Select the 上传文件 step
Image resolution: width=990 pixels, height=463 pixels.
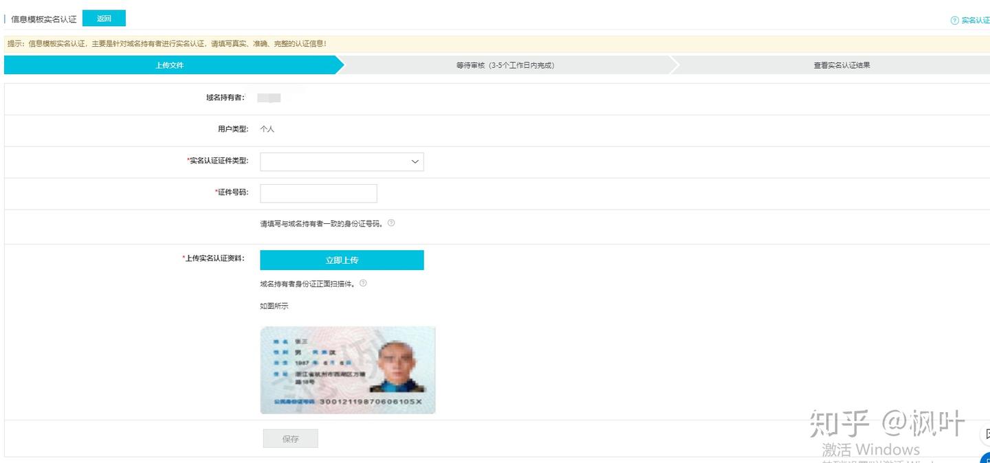point(170,65)
